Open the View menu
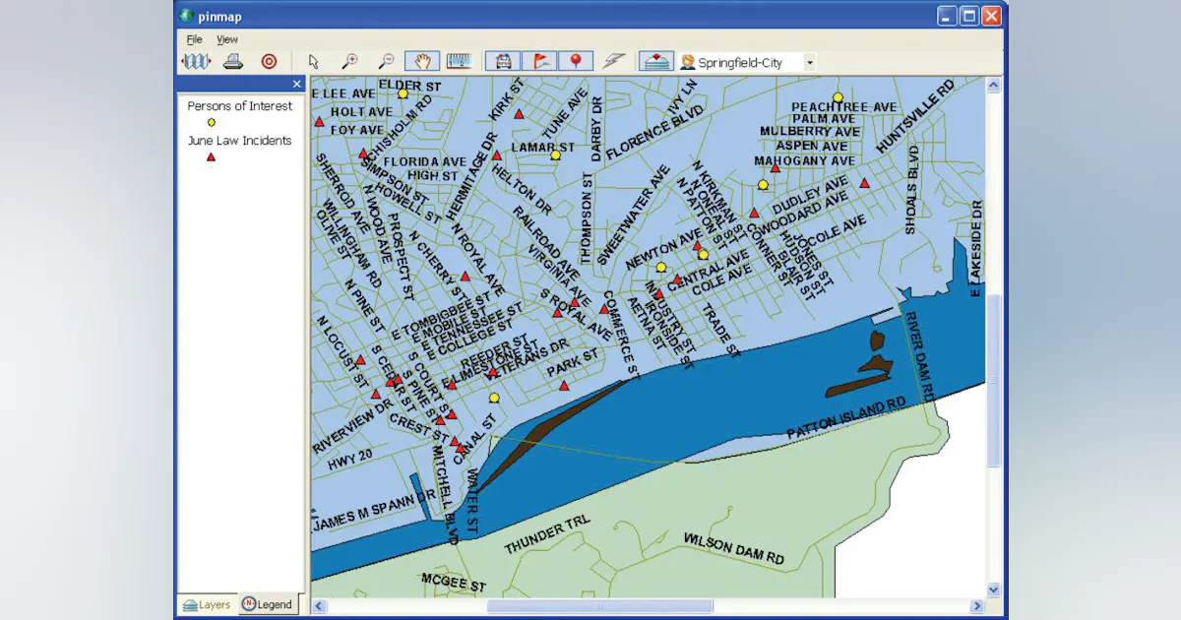This screenshot has width=1181, height=620. [x=227, y=39]
